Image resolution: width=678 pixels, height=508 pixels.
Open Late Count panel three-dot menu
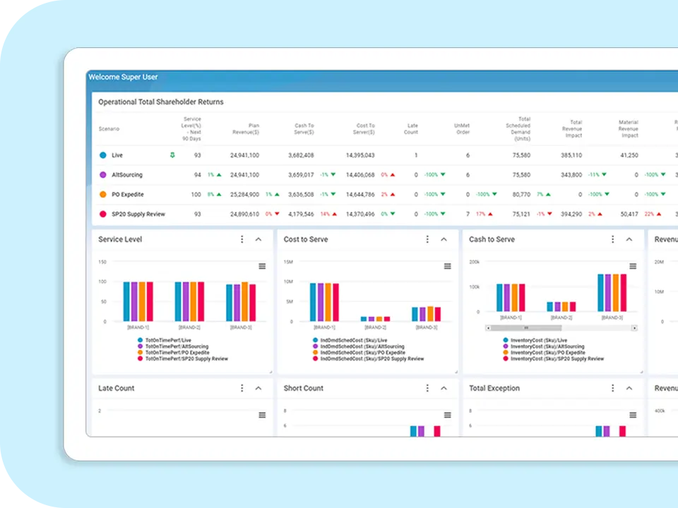click(x=242, y=388)
